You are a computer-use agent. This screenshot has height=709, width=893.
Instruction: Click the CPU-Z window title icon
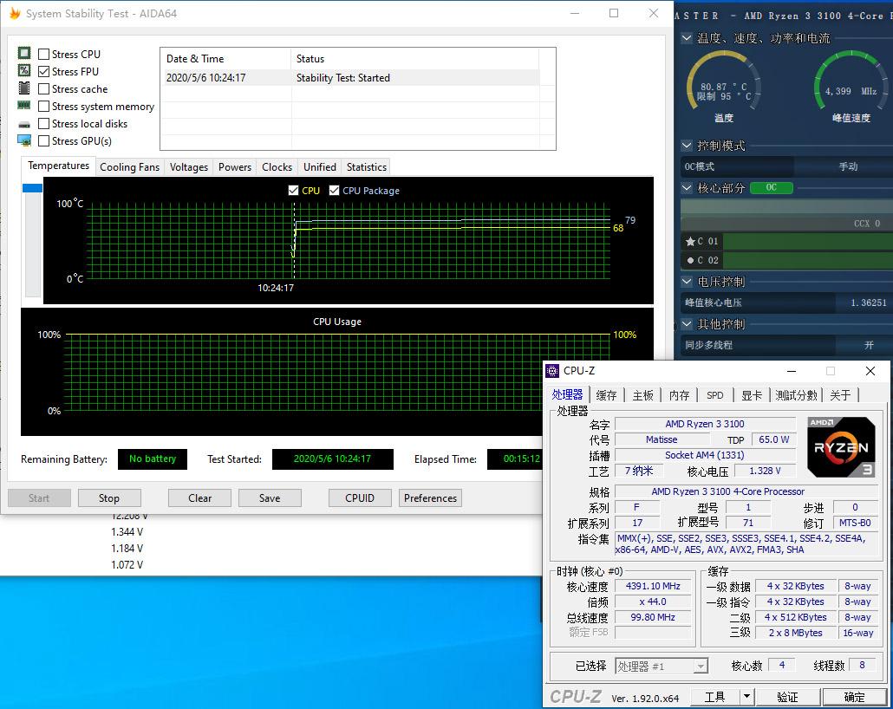(x=552, y=371)
